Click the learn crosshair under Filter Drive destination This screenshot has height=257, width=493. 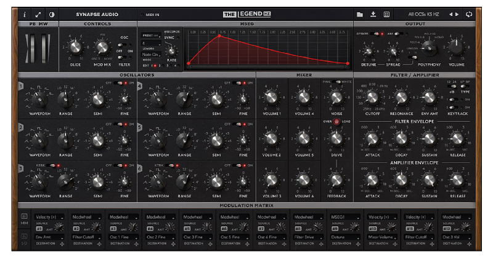321,244
